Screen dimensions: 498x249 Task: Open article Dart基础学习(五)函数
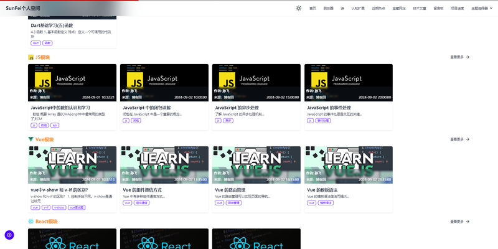pos(52,26)
